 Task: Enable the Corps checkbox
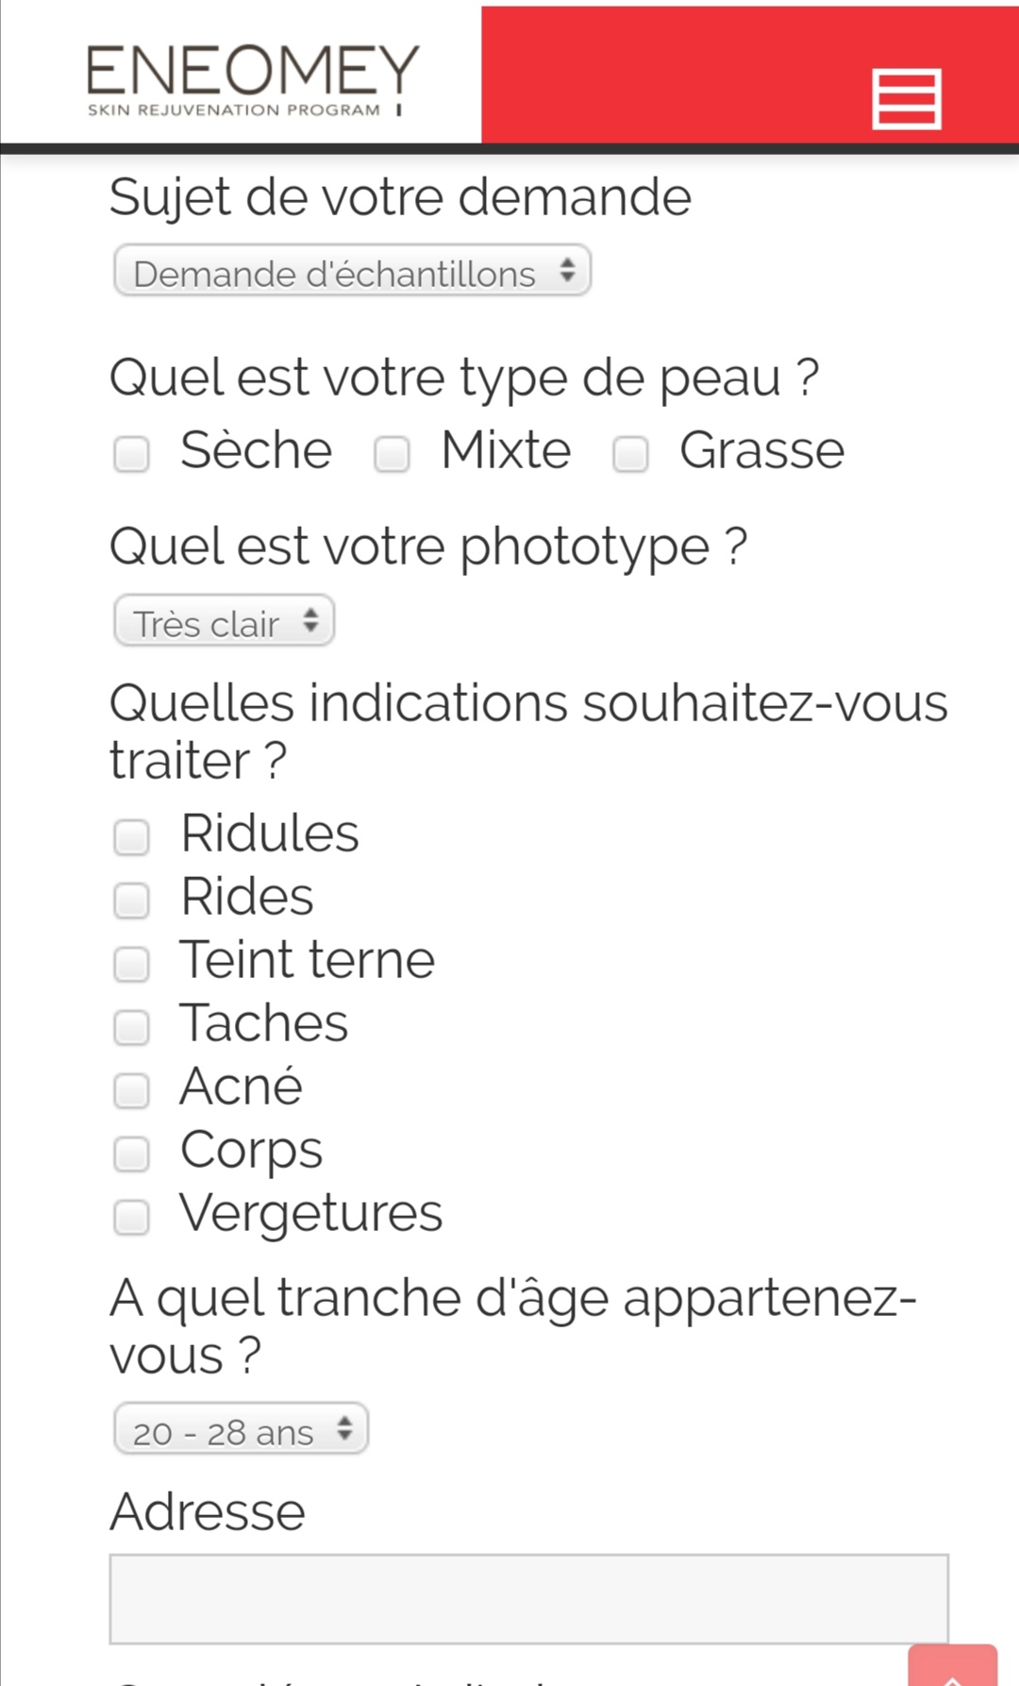click(132, 1154)
